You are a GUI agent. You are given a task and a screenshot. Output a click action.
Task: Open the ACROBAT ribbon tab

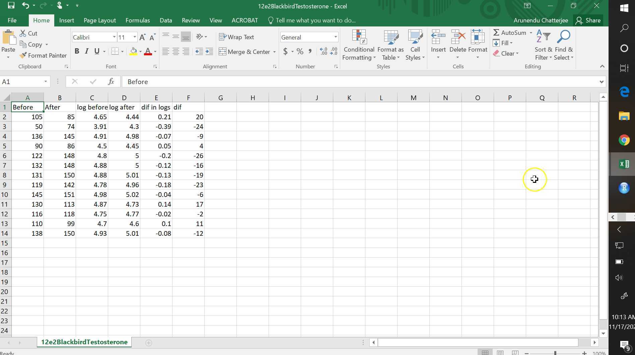coord(244,20)
